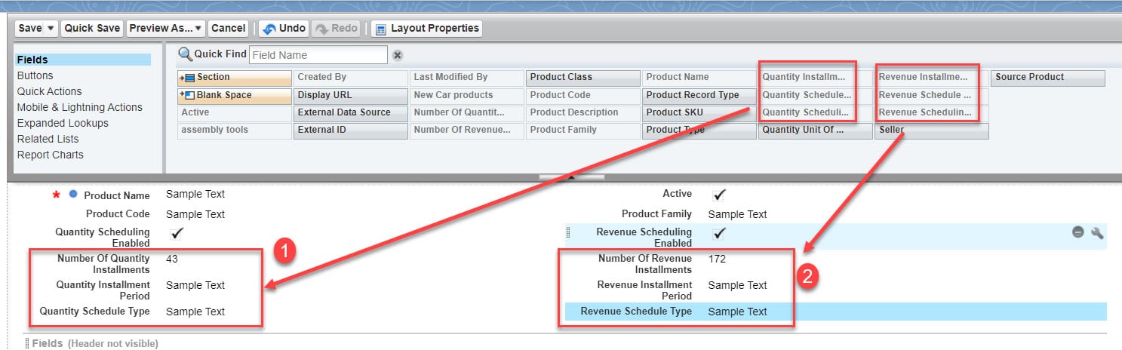Open wrench properties icon for Revenue Scheduling Enabled

coord(1097,232)
